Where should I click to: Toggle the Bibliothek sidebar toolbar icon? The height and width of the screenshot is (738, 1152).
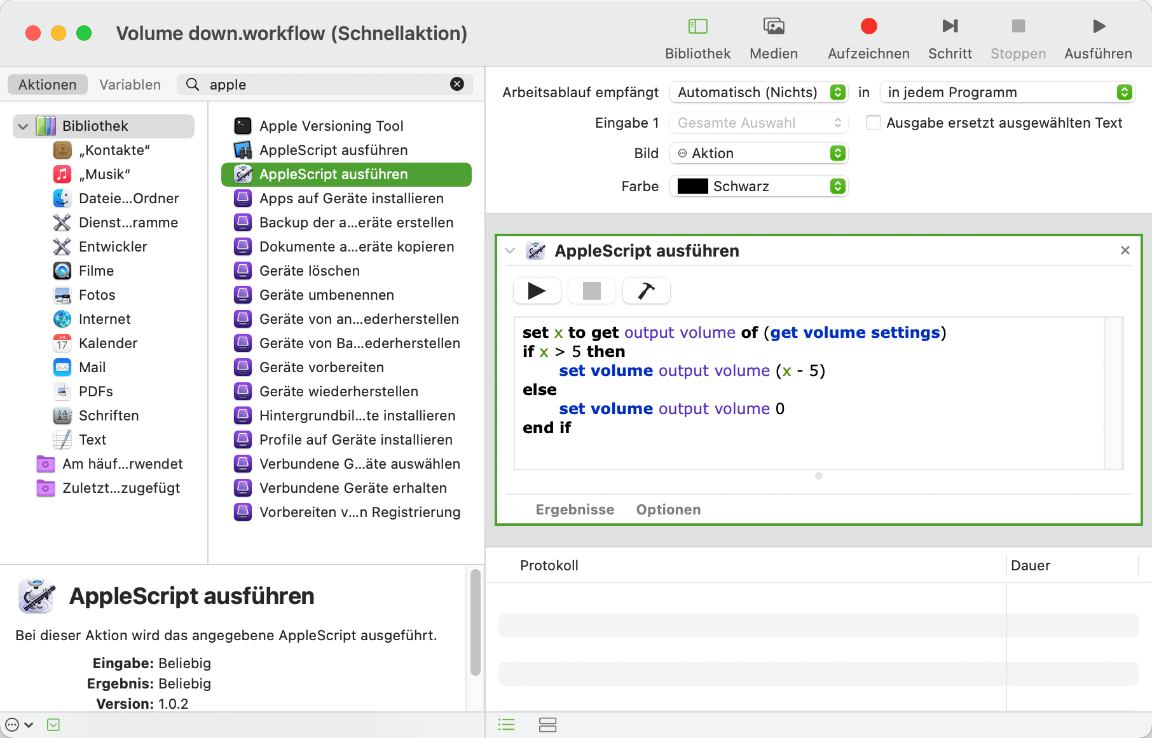[x=697, y=26]
